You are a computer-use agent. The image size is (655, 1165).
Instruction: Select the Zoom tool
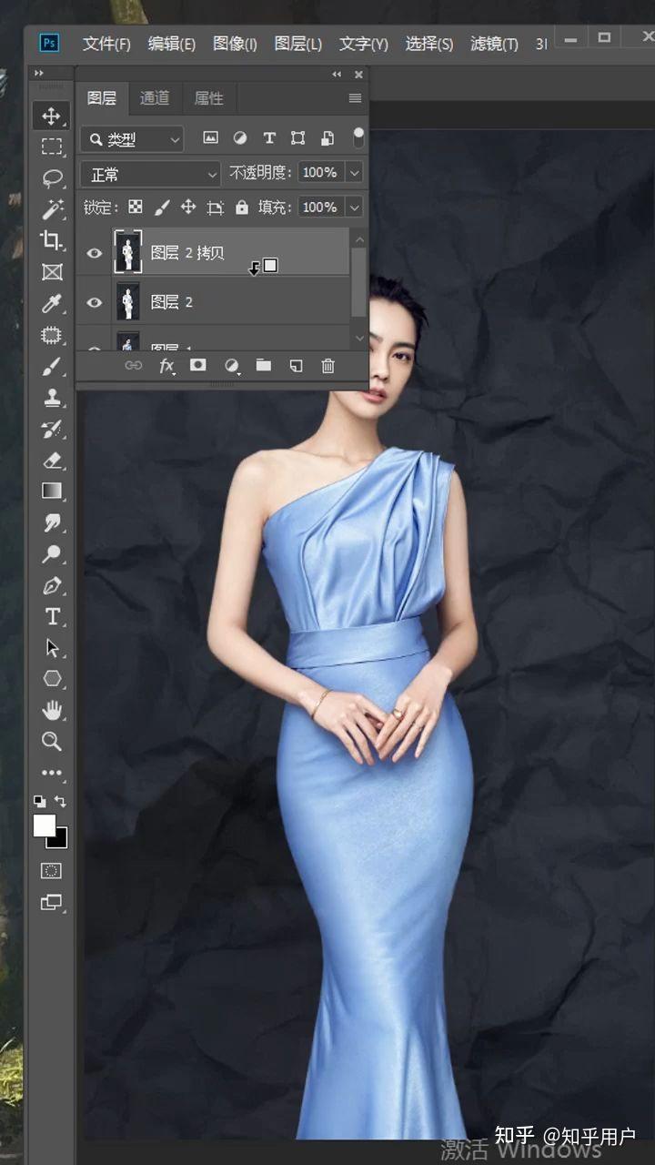(52, 742)
